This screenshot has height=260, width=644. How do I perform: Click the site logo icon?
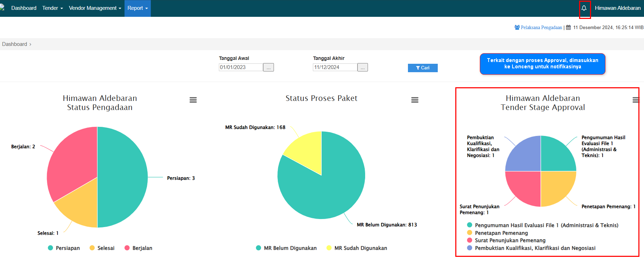click(2, 7)
